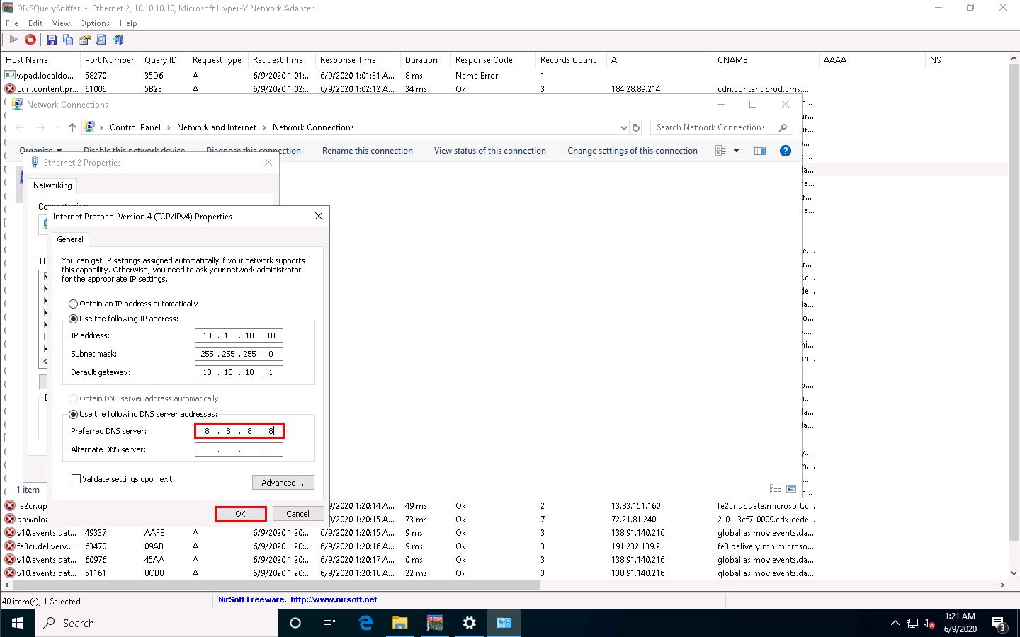This screenshot has width=1020, height=637.
Task: Click the Preferred DNS server field
Action: point(239,431)
